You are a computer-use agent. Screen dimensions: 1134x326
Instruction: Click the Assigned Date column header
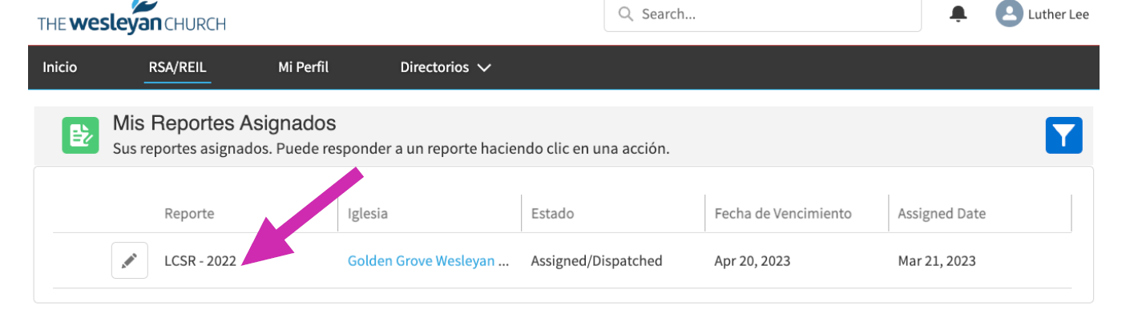pos(942,214)
